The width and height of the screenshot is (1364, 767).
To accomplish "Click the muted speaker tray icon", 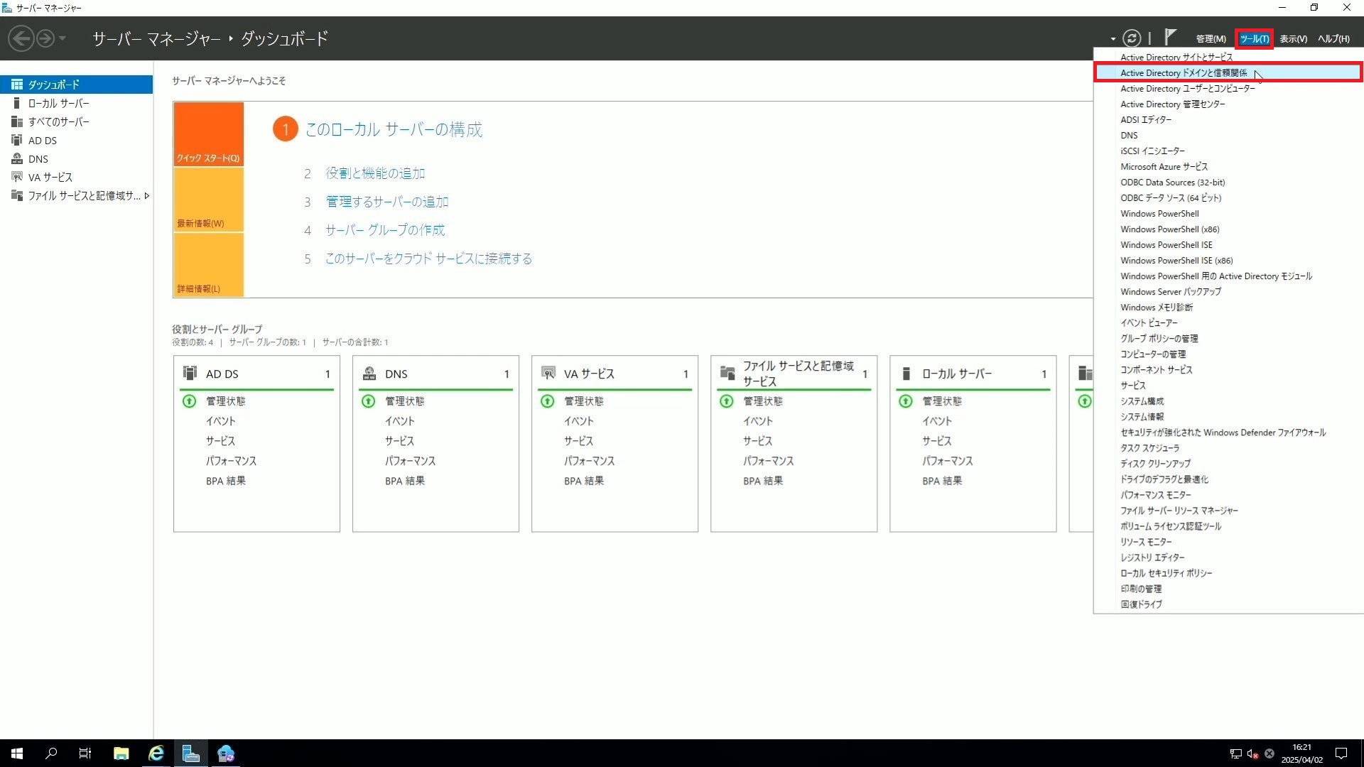I will 1252,754.
